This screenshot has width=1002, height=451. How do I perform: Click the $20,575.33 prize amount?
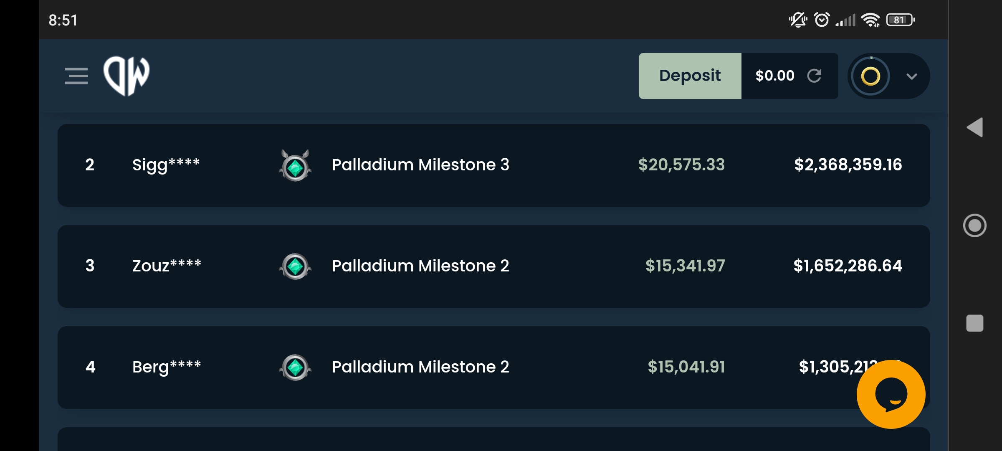681,165
